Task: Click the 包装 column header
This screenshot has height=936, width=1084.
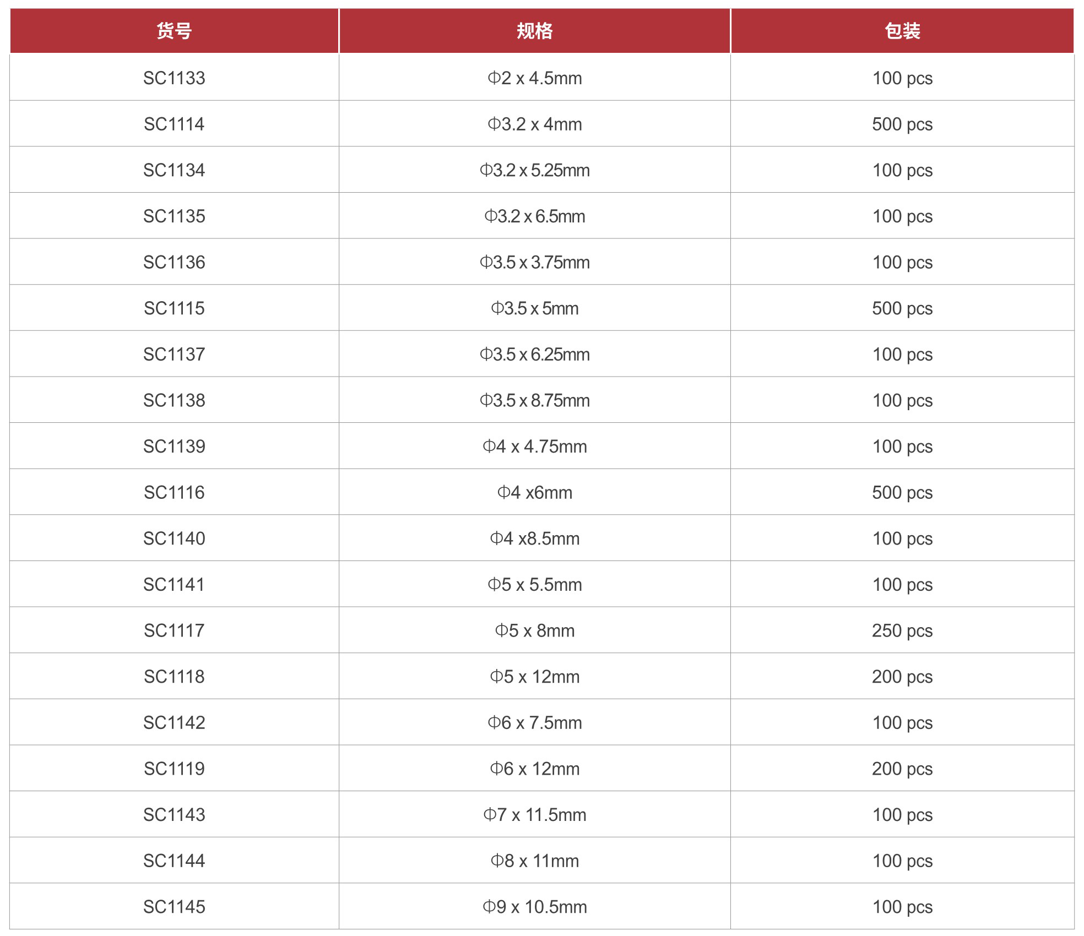Action: coord(902,31)
